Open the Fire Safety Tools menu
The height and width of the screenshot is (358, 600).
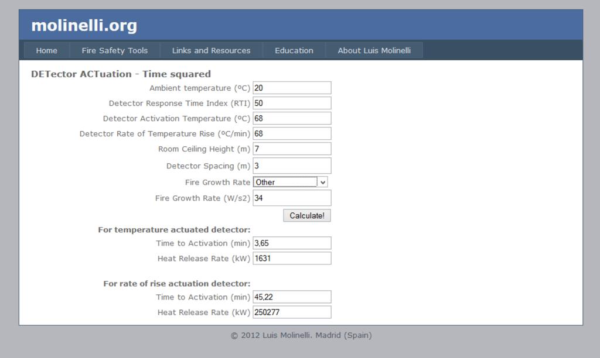(x=115, y=50)
